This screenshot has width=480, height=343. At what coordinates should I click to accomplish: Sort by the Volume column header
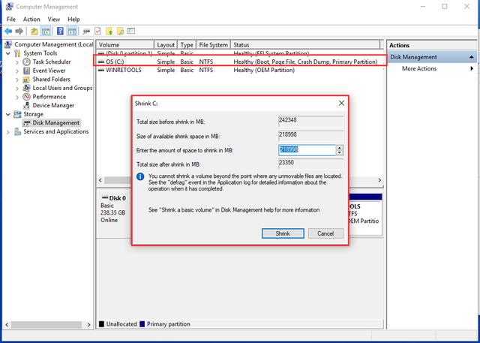coord(125,45)
